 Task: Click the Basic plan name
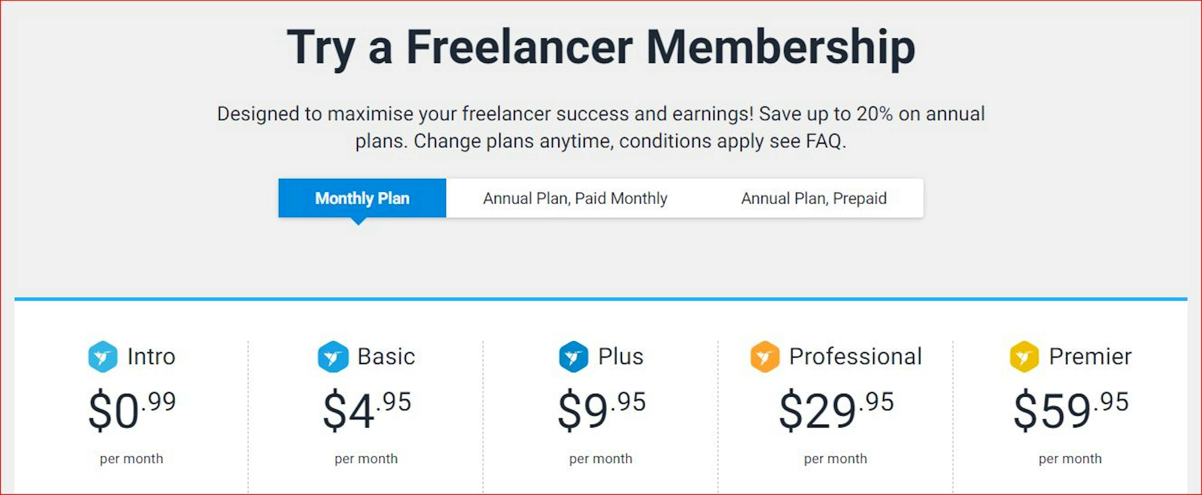[386, 357]
